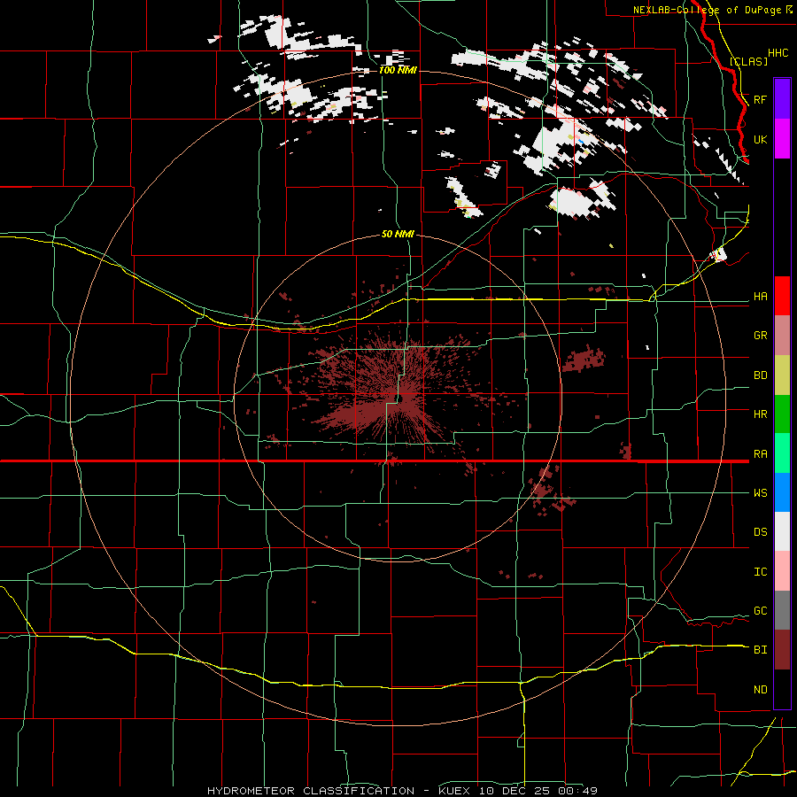Viewport: 797px width, 797px height.
Task: Click the HA legend label
Action: (760, 297)
